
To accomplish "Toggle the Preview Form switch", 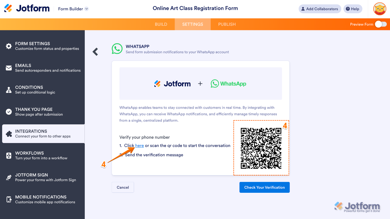I will (381, 24).
